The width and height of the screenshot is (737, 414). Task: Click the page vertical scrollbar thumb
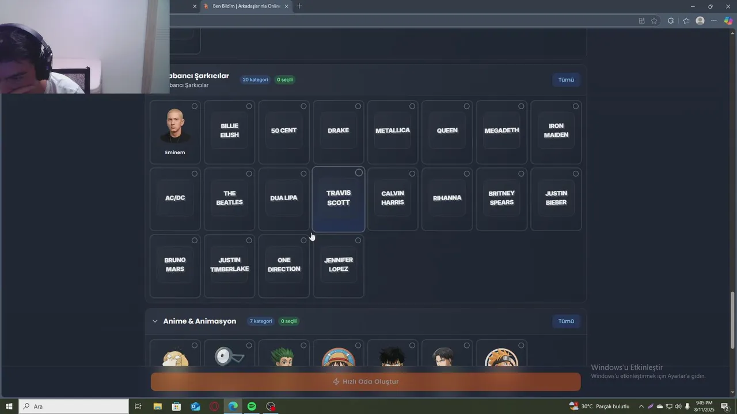[x=733, y=321]
